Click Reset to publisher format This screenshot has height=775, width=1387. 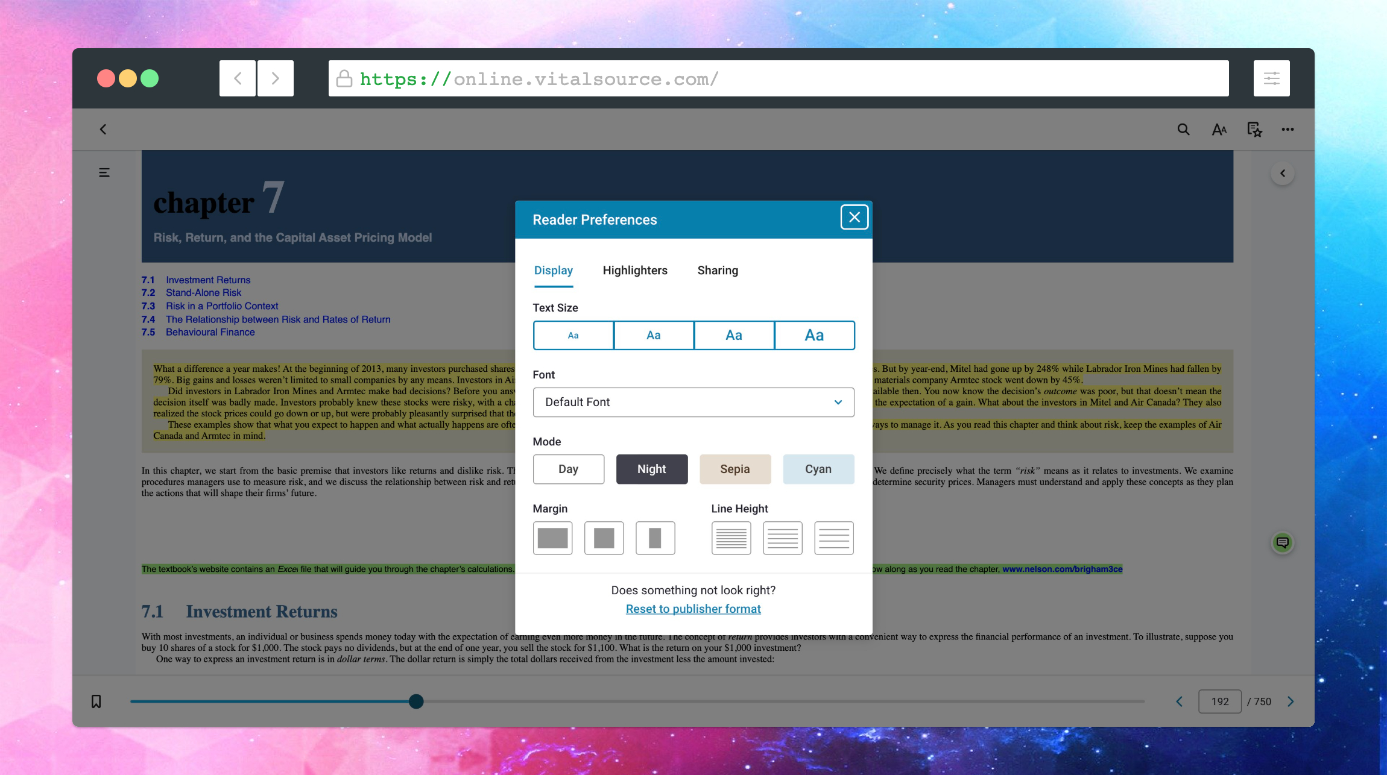(x=693, y=609)
